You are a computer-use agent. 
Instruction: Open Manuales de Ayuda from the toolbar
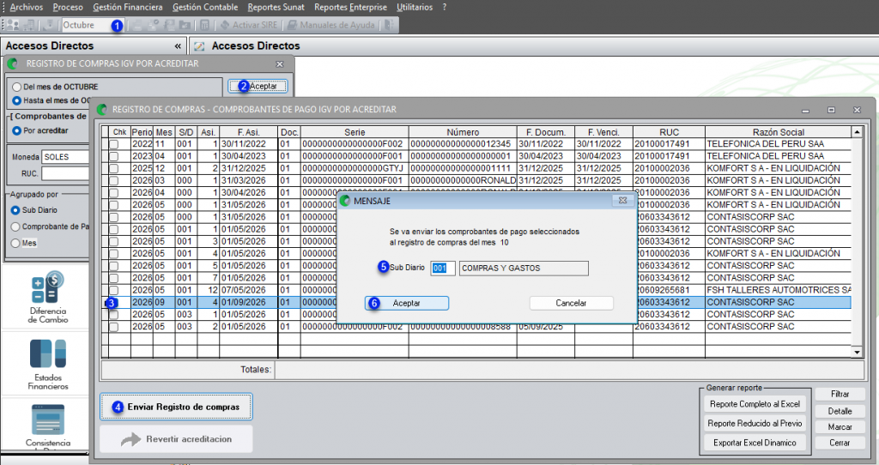331,25
